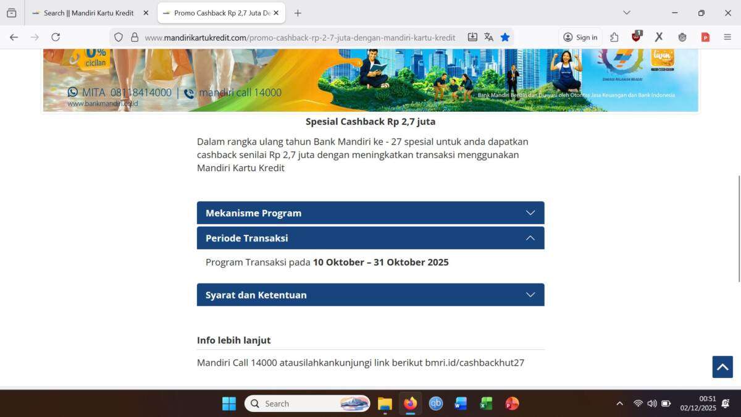
Task: Click the tracking protection shield icon
Action: pos(119,37)
